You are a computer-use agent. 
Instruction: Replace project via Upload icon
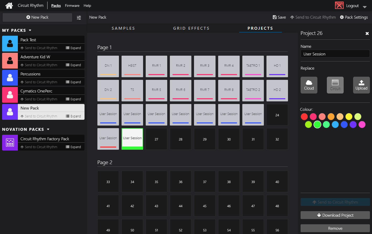[x=361, y=85]
